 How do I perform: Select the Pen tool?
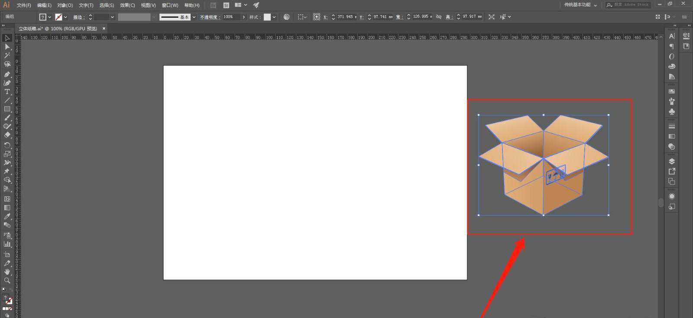point(7,74)
